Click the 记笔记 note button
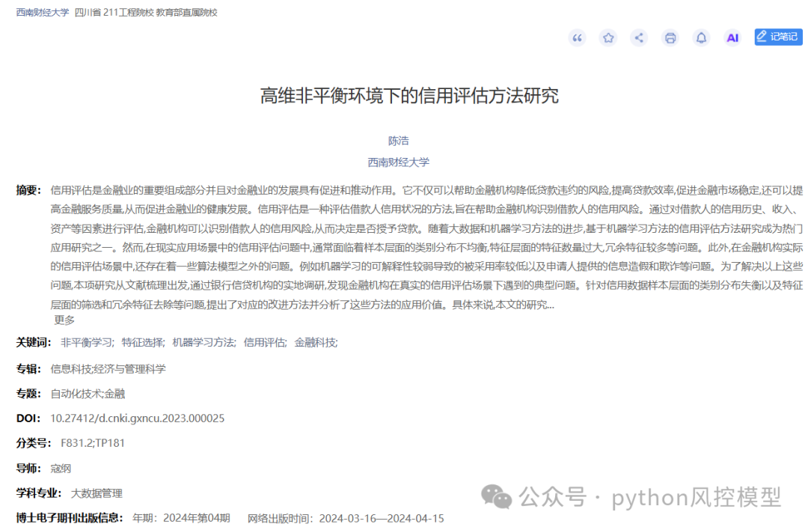The width and height of the screenshot is (808, 530). point(778,37)
